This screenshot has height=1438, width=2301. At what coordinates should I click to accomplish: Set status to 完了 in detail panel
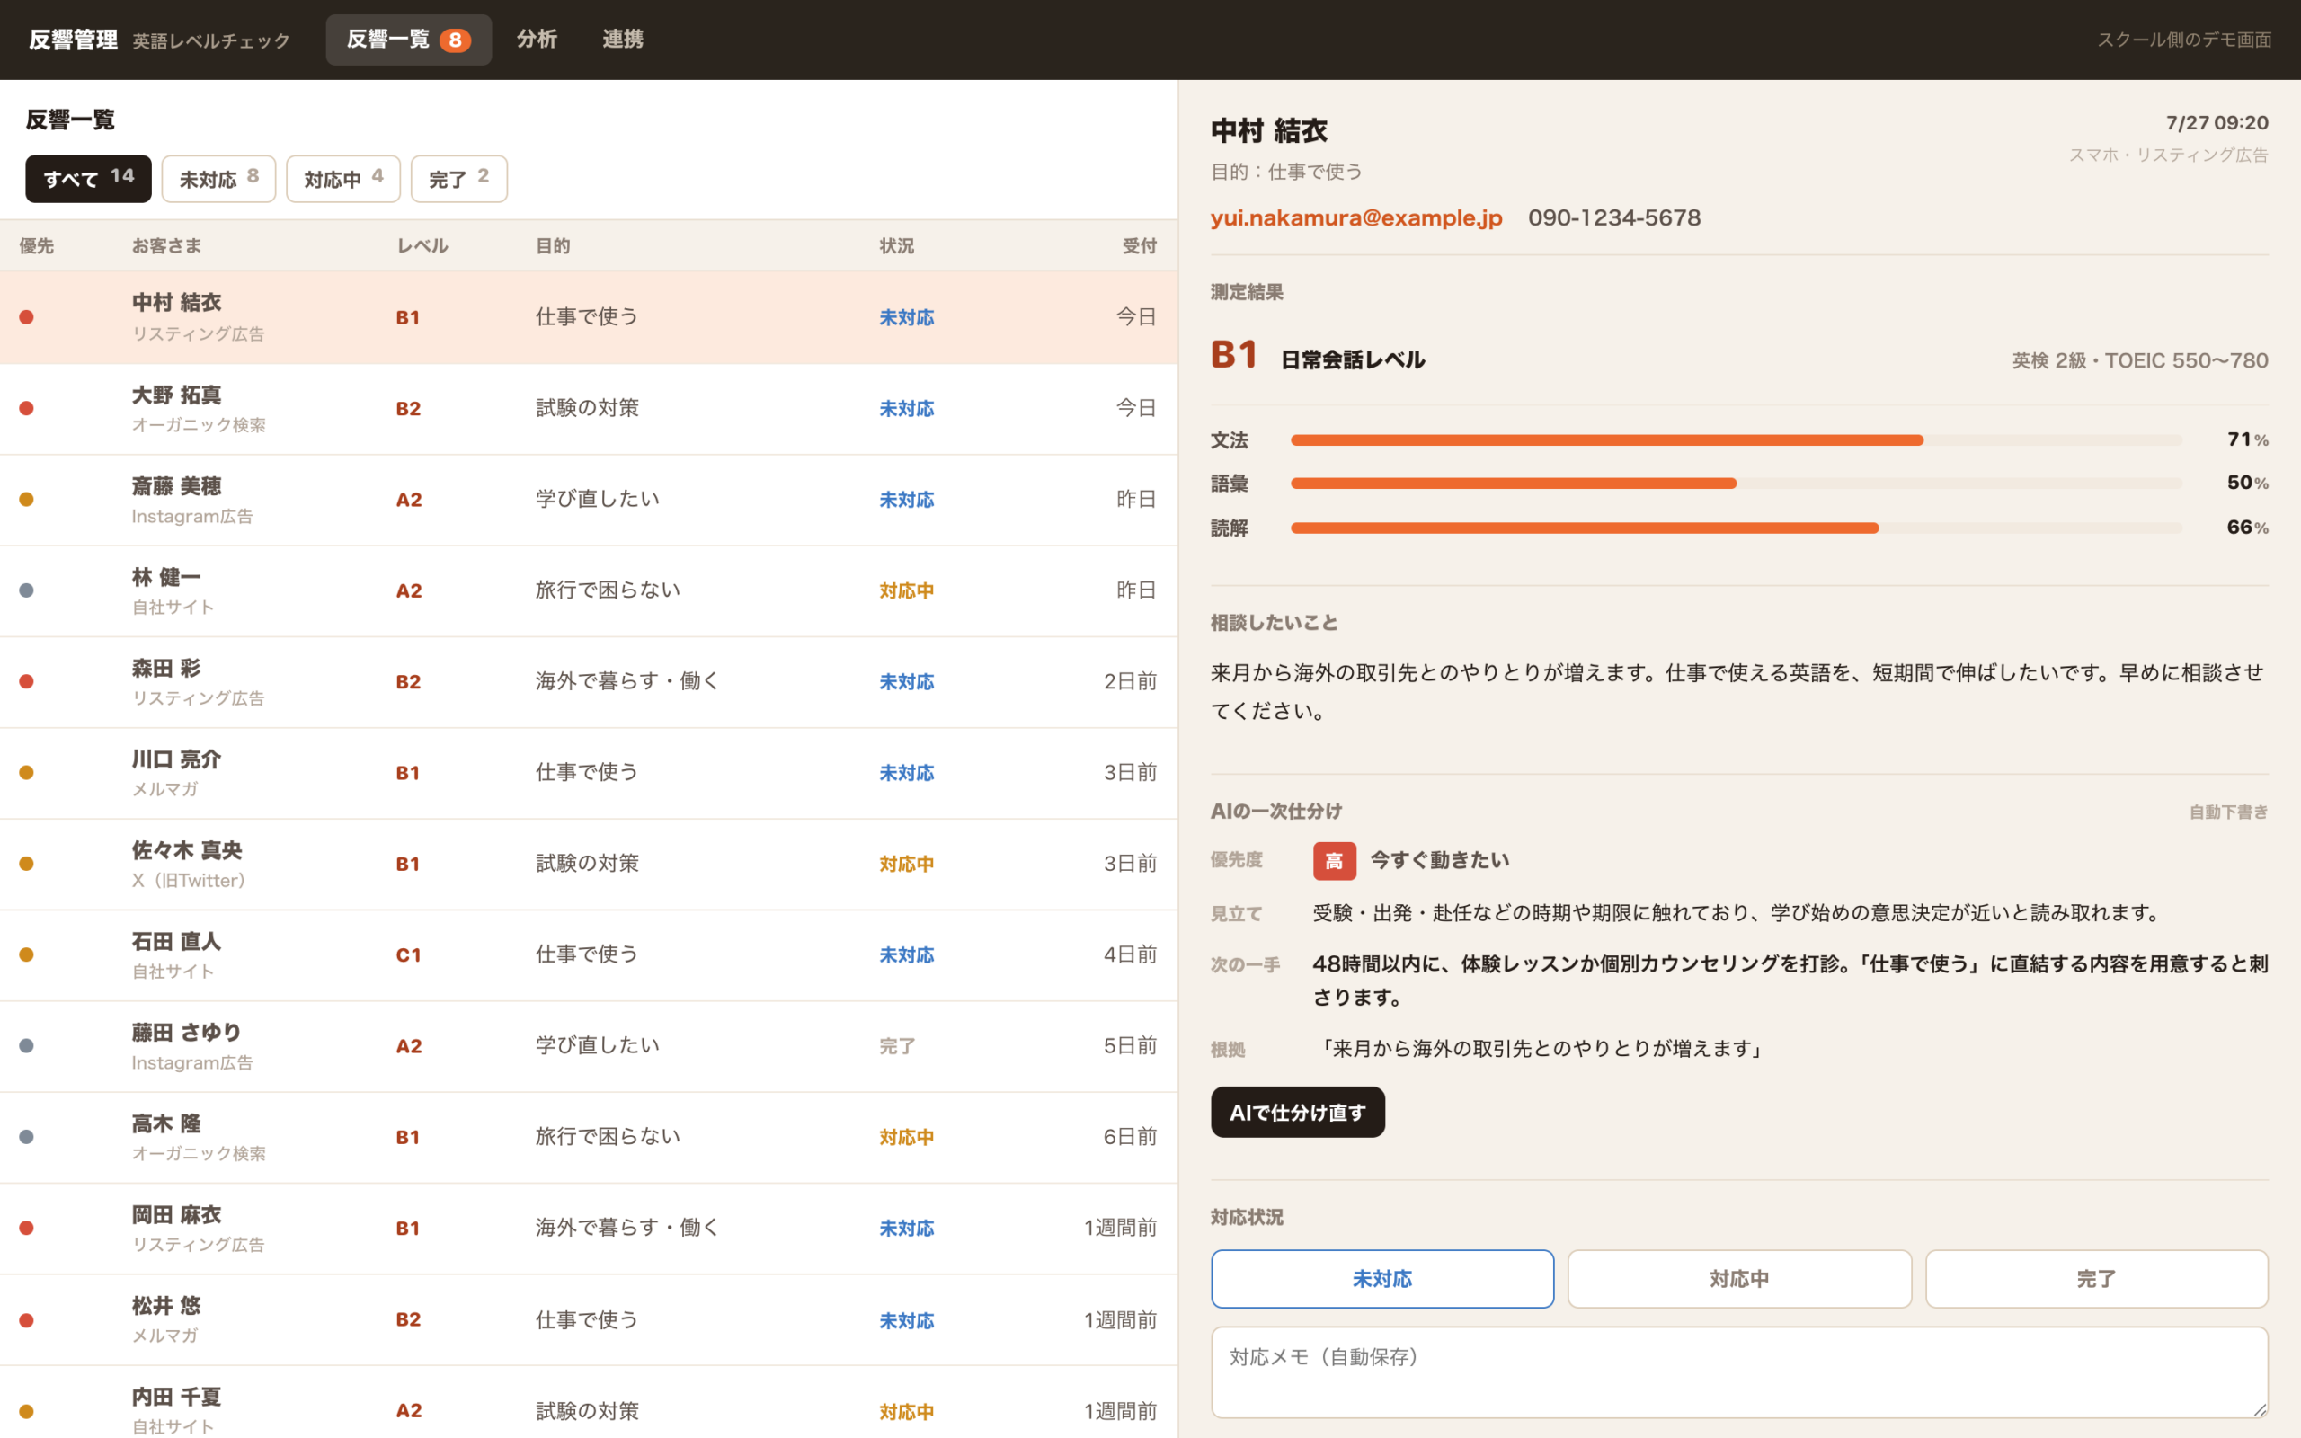pos(2096,1278)
